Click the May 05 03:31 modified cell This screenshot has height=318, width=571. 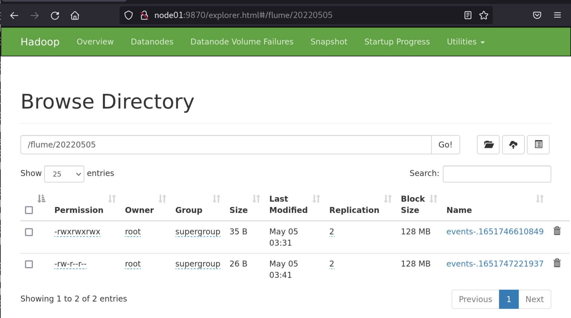tap(283, 237)
